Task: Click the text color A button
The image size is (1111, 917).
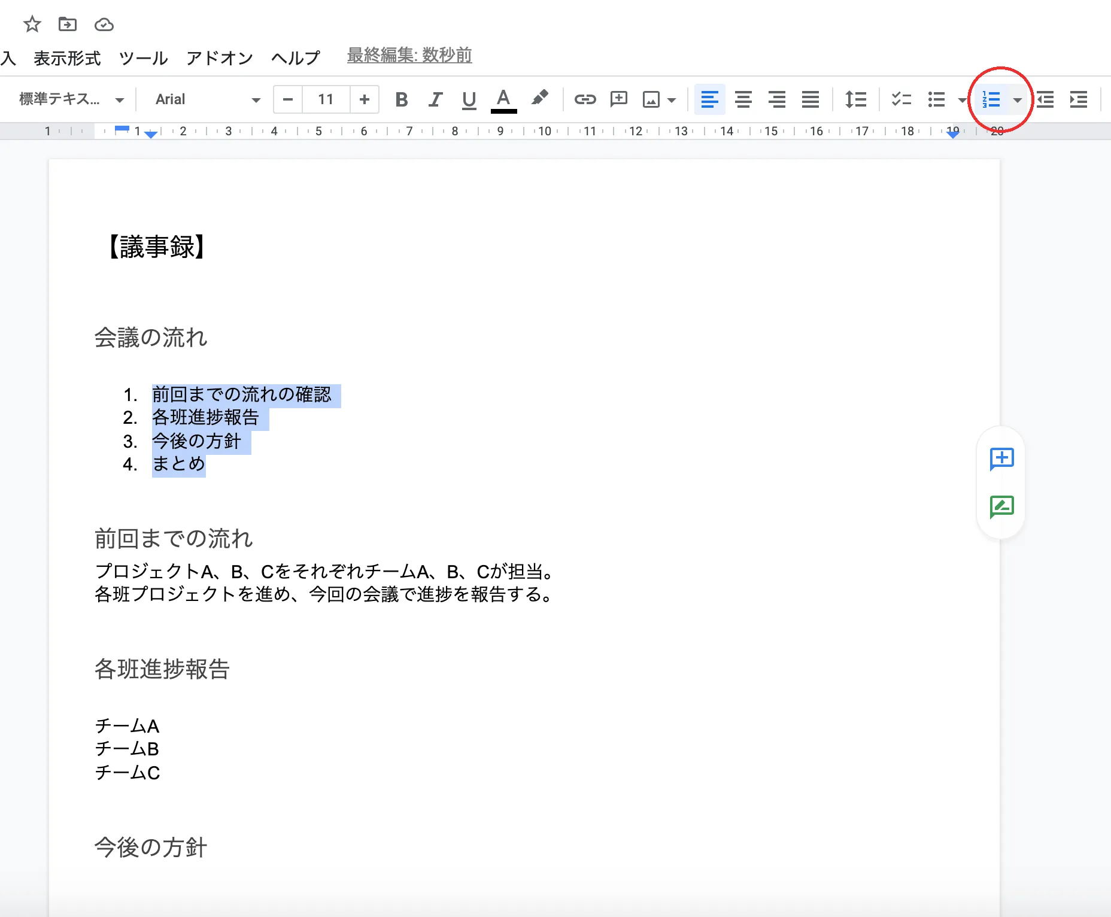Action: (503, 99)
